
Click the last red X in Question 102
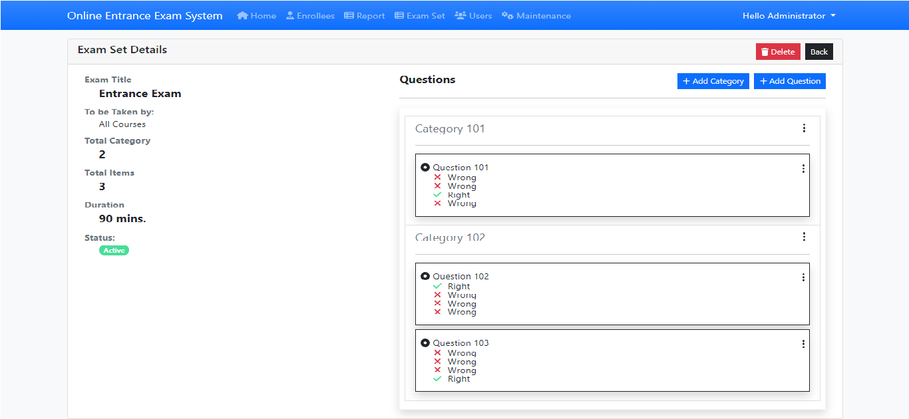(x=437, y=312)
